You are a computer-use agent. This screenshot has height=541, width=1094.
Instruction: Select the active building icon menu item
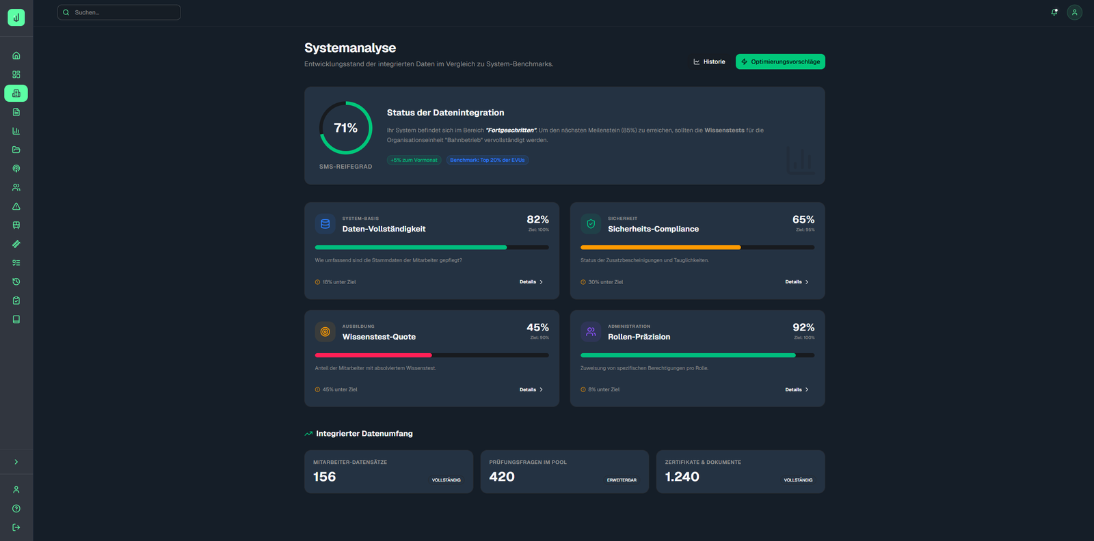pos(16,93)
